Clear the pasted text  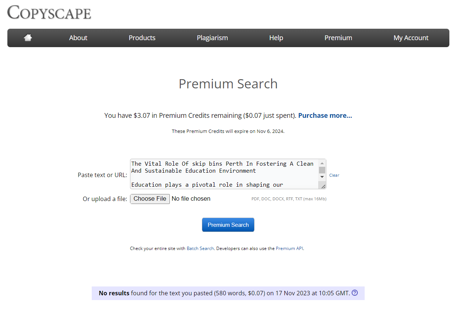pos(334,175)
